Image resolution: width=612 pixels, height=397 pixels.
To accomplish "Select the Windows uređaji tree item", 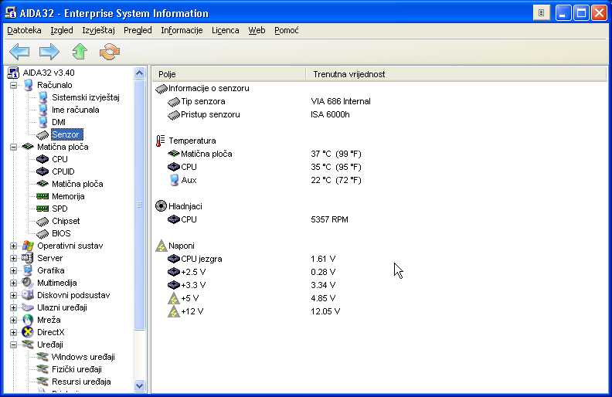I will click(x=83, y=357).
